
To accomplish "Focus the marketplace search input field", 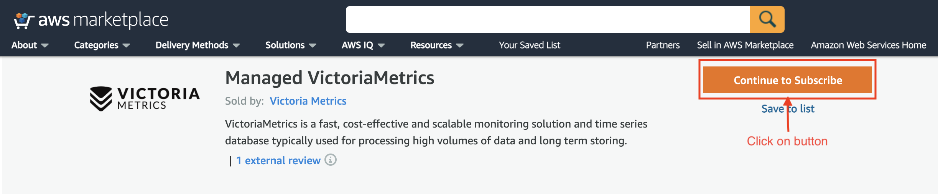I will coord(548,19).
